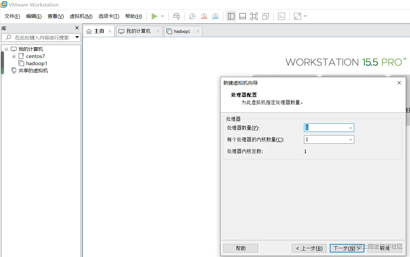
Task: Click the search magnifier icon in library
Action: coord(8,37)
